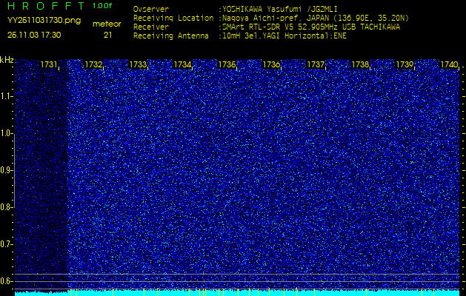Click the 1733 time marker
Screen dimensions: 466x296
[138, 64]
